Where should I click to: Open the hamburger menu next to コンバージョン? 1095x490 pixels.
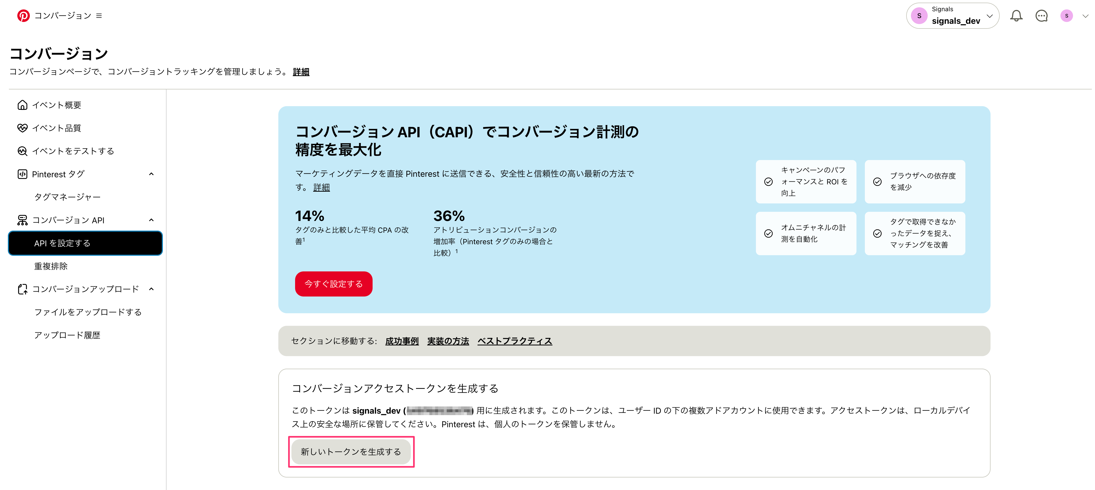99,16
